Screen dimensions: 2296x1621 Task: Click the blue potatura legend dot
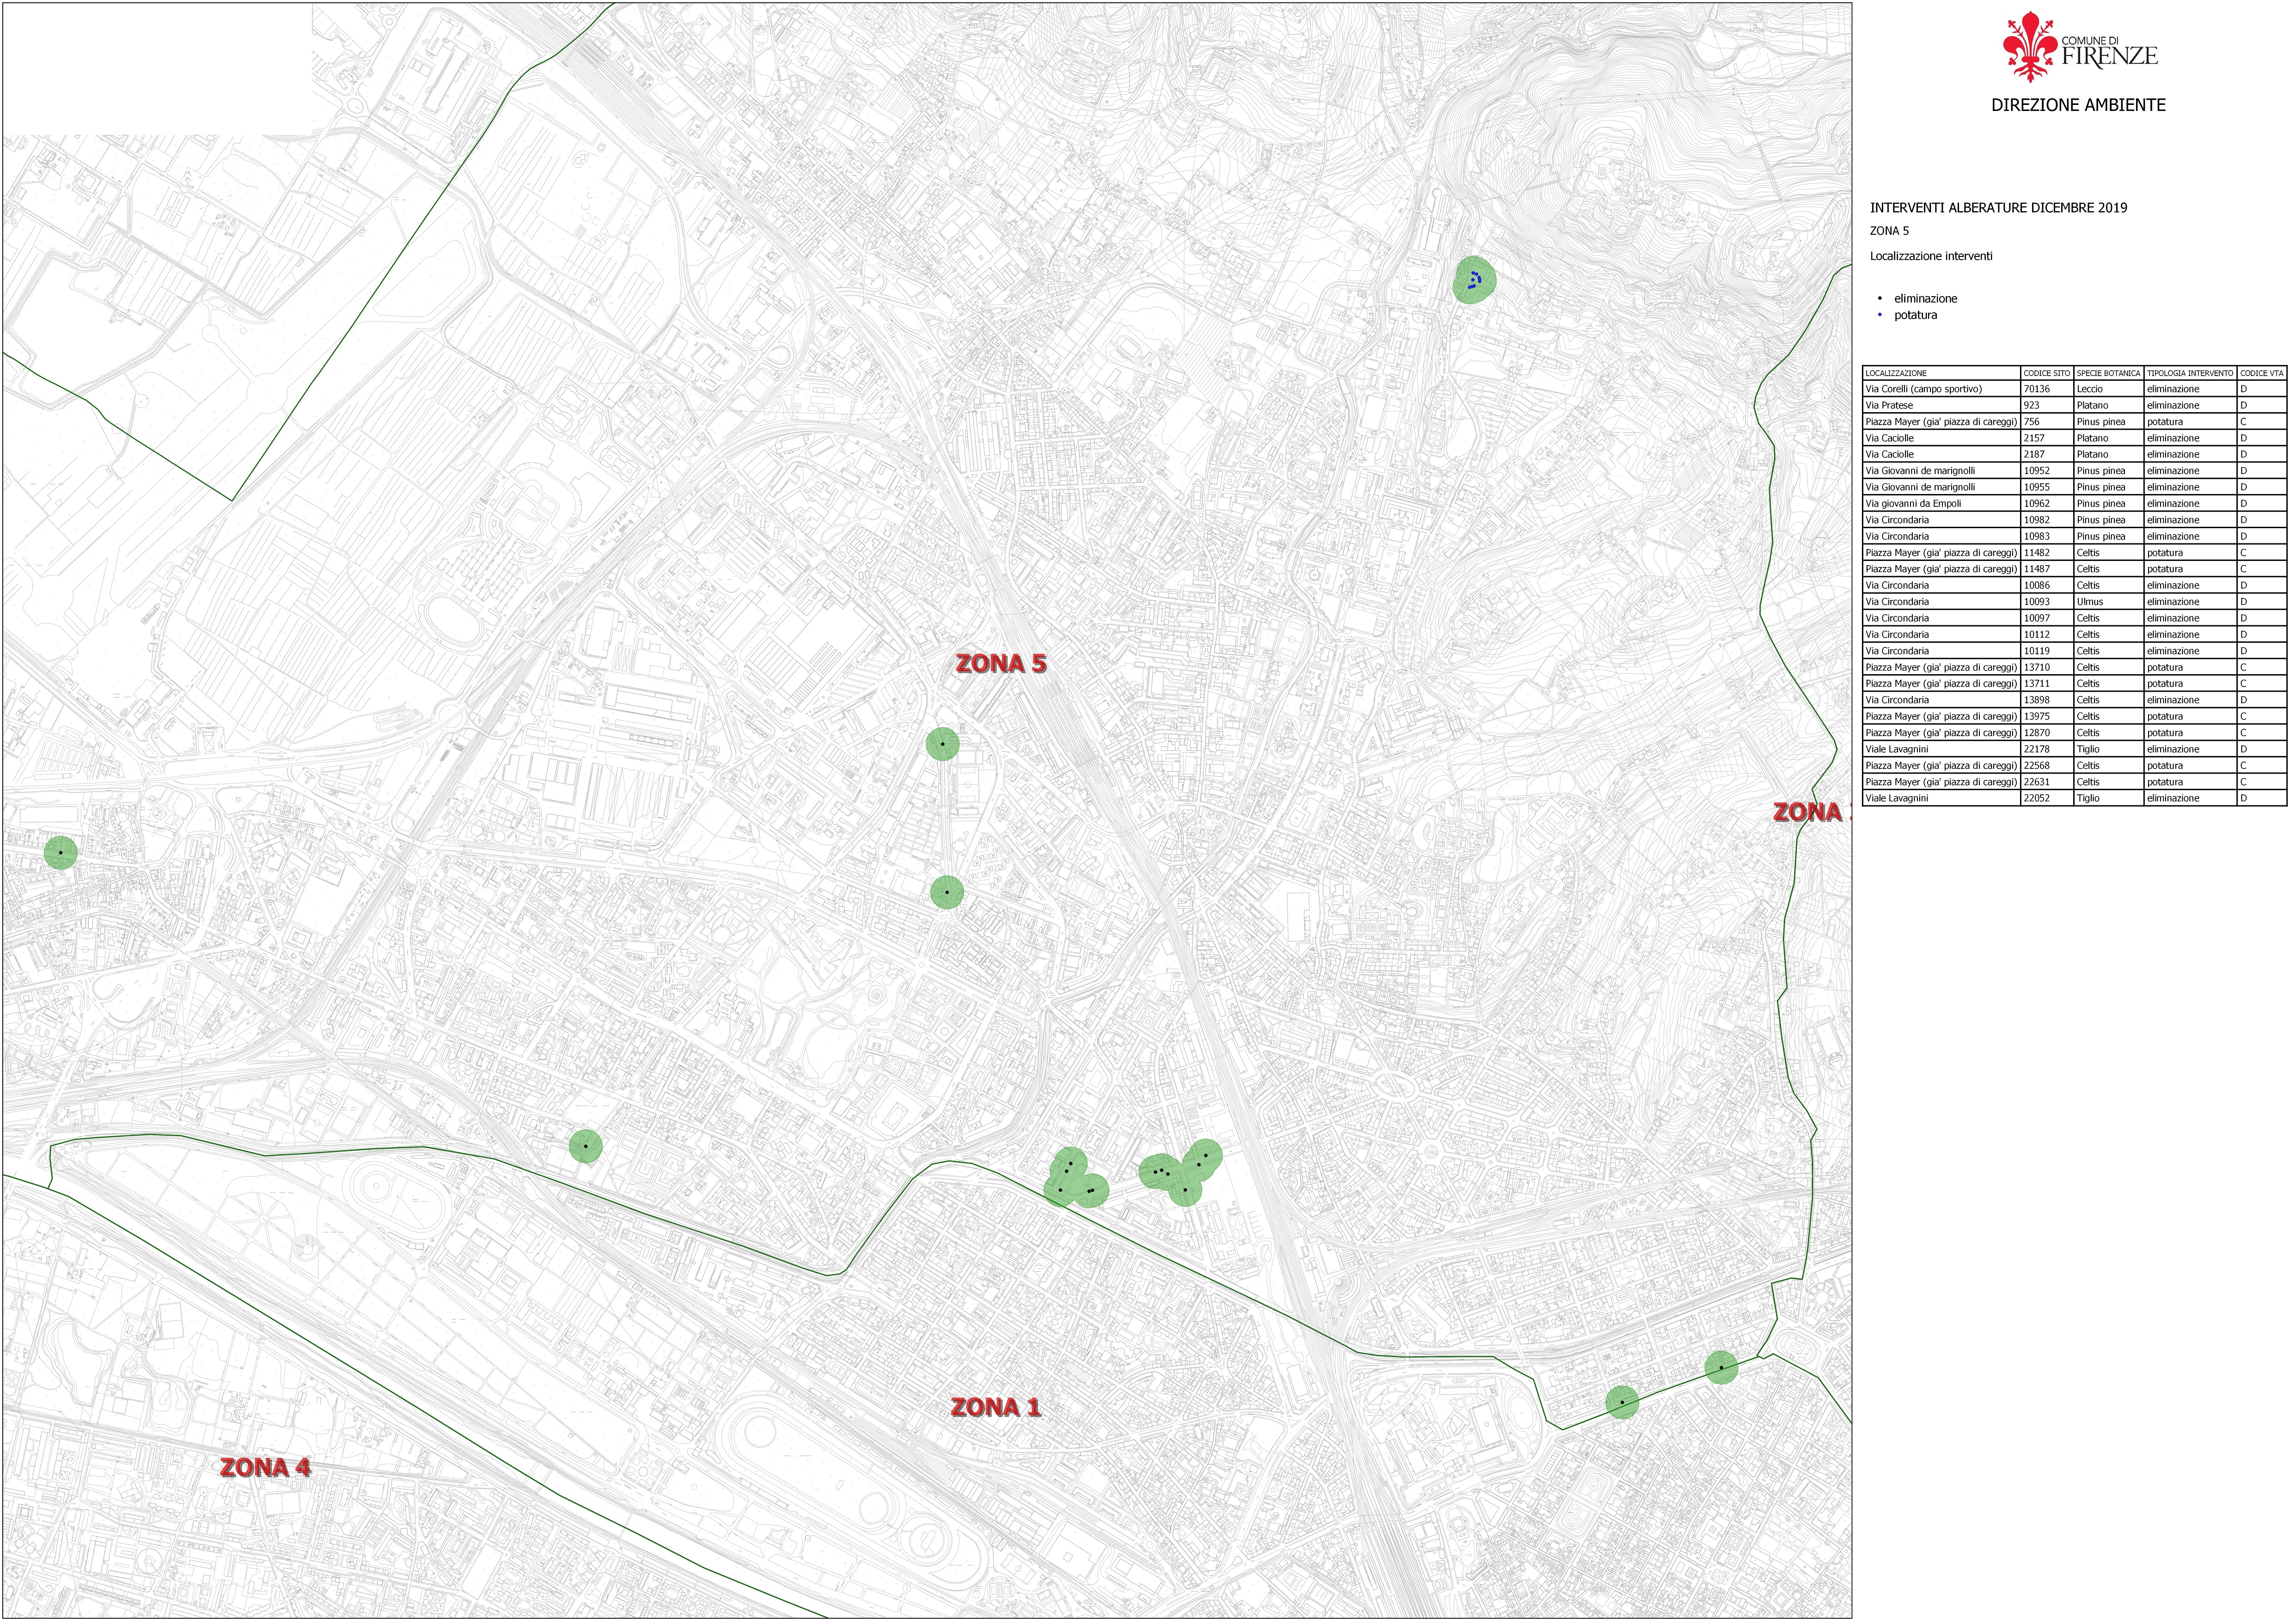pos(1880,315)
